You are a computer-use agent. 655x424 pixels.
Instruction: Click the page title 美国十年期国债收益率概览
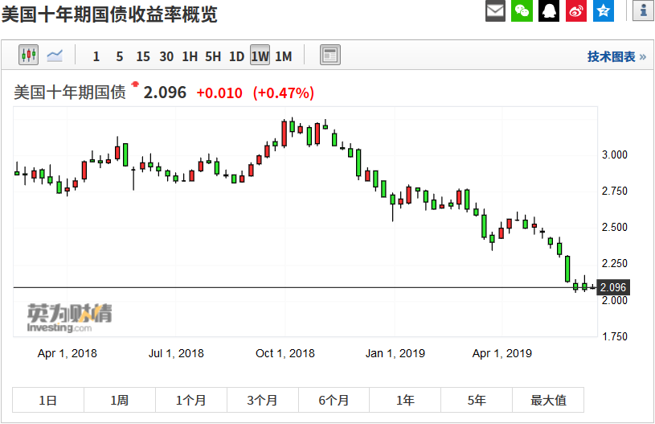pos(109,14)
